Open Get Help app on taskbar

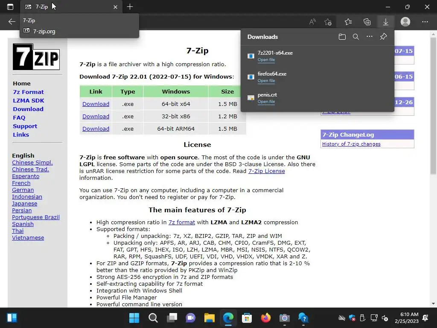pyautogui.click(x=303, y=318)
